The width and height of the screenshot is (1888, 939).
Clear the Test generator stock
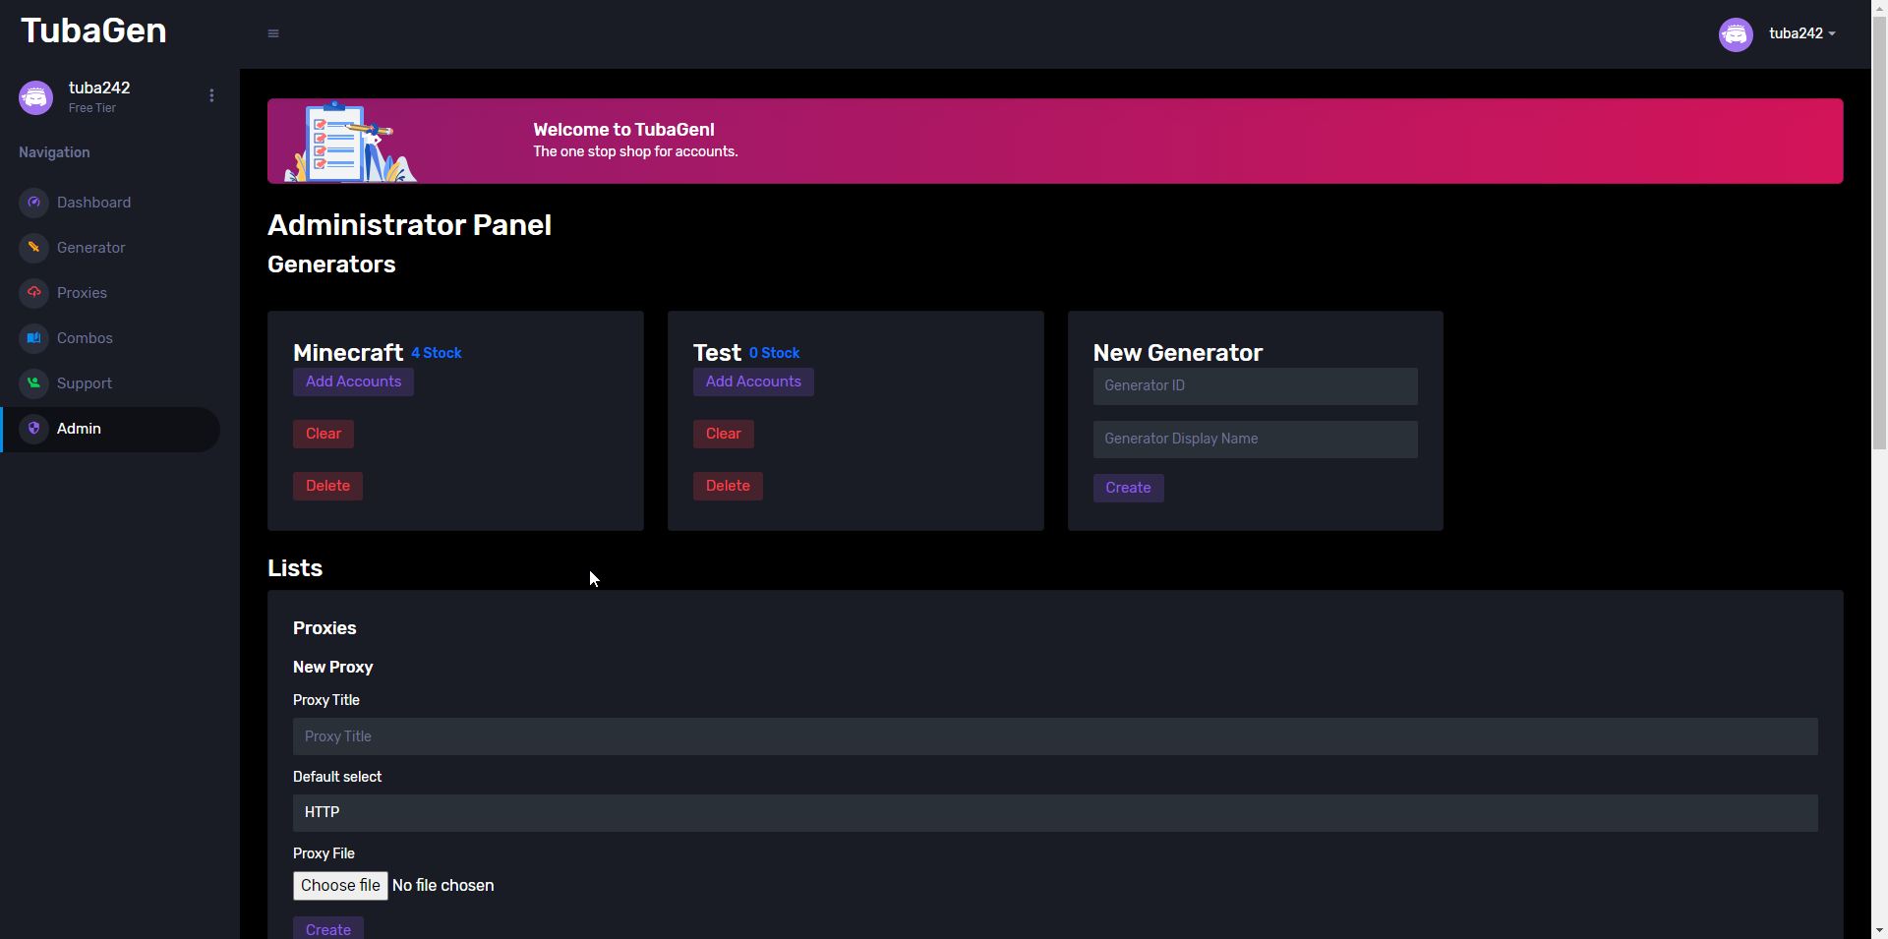click(x=724, y=434)
